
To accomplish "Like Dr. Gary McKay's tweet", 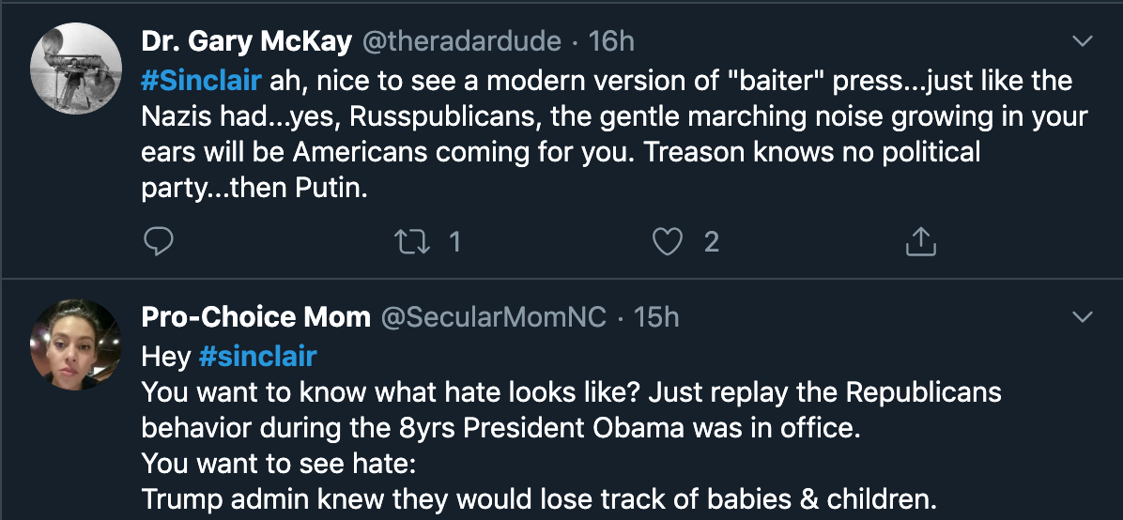I will click(668, 242).
